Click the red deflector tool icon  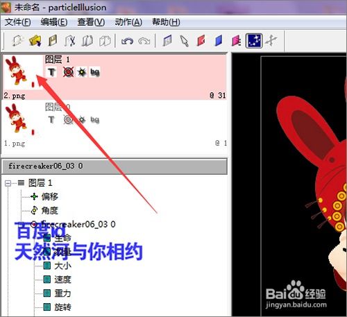(x=201, y=41)
